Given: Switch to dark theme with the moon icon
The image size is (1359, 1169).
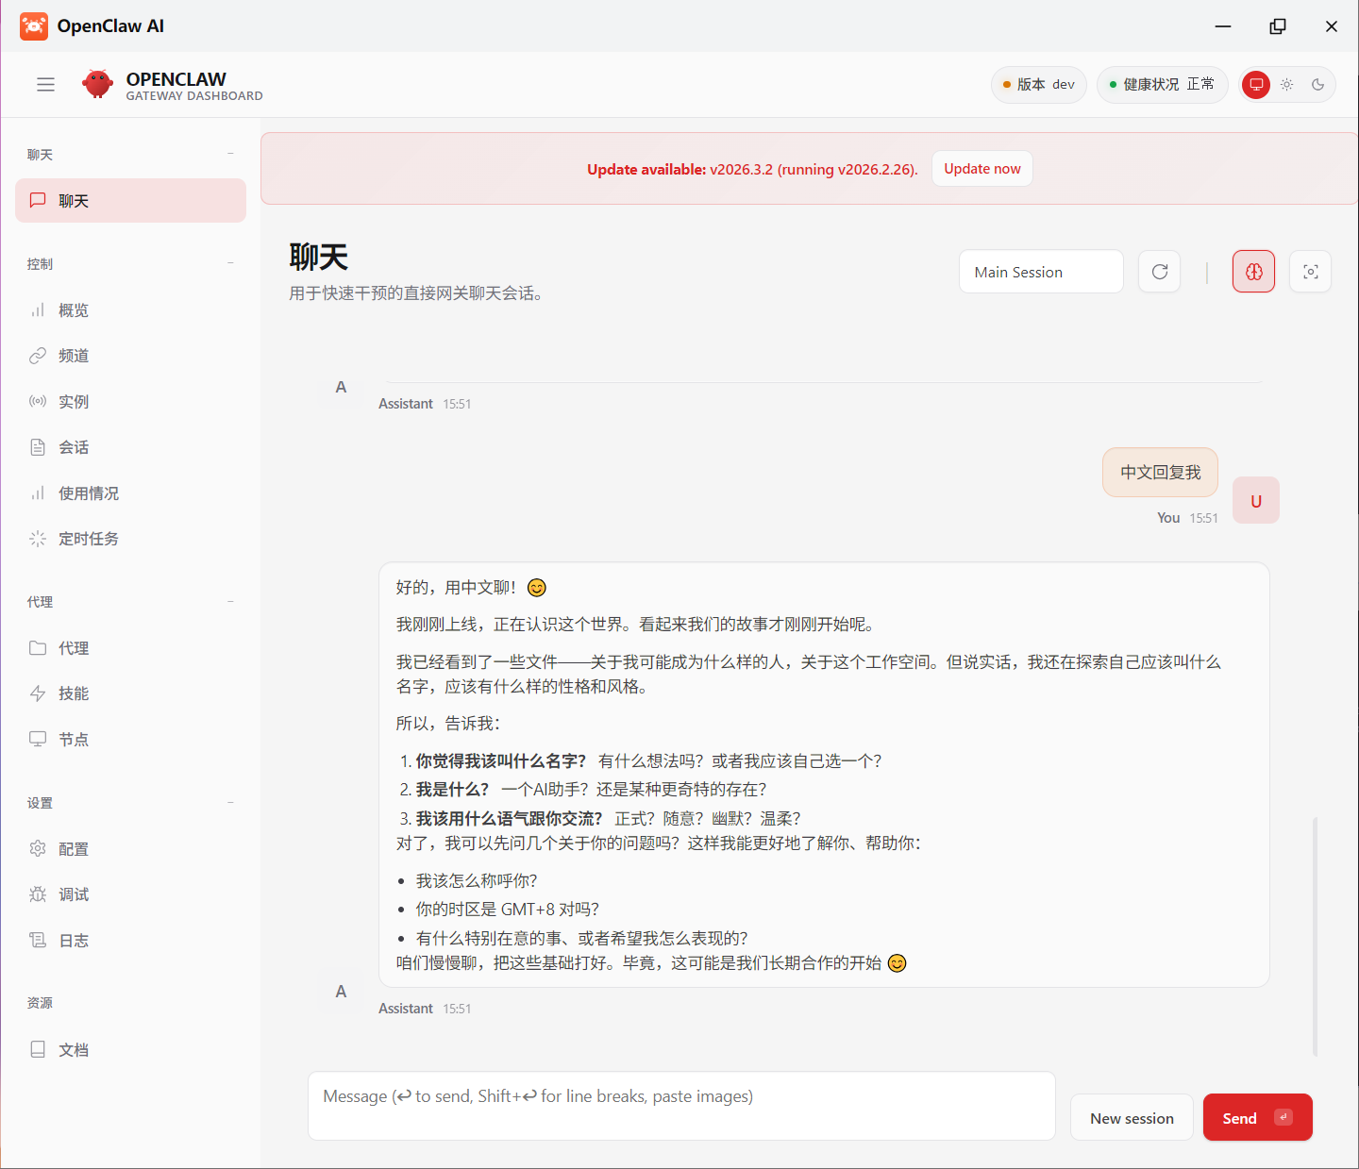Looking at the screenshot, I should click(1317, 84).
